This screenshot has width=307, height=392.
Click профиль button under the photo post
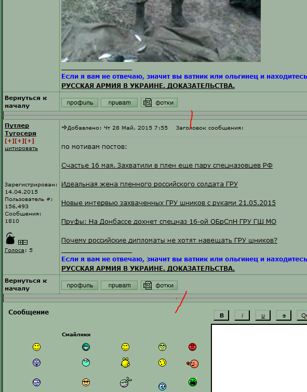point(80,103)
